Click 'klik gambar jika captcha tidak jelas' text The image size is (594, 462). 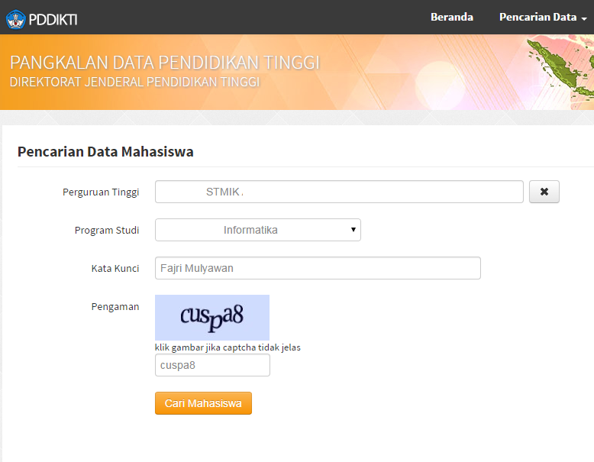[228, 347]
